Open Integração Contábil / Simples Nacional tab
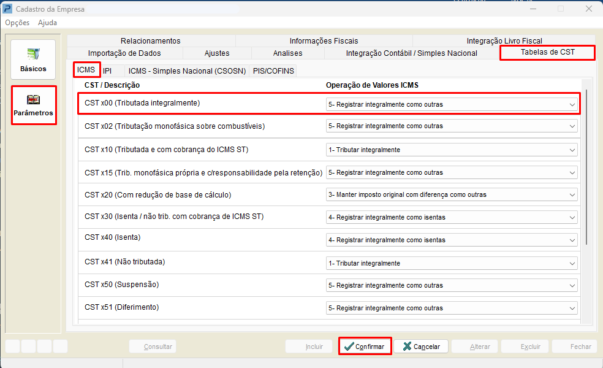Image resolution: width=603 pixels, height=368 pixels. (411, 53)
